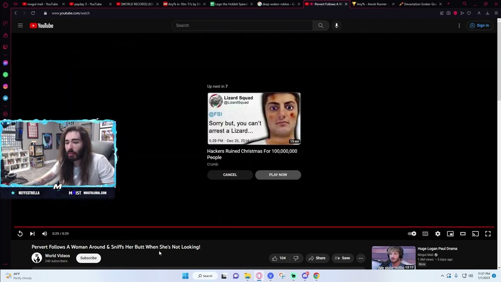The image size is (501, 282).
Task: Seek on the red video progress bar
Action: (254, 227)
